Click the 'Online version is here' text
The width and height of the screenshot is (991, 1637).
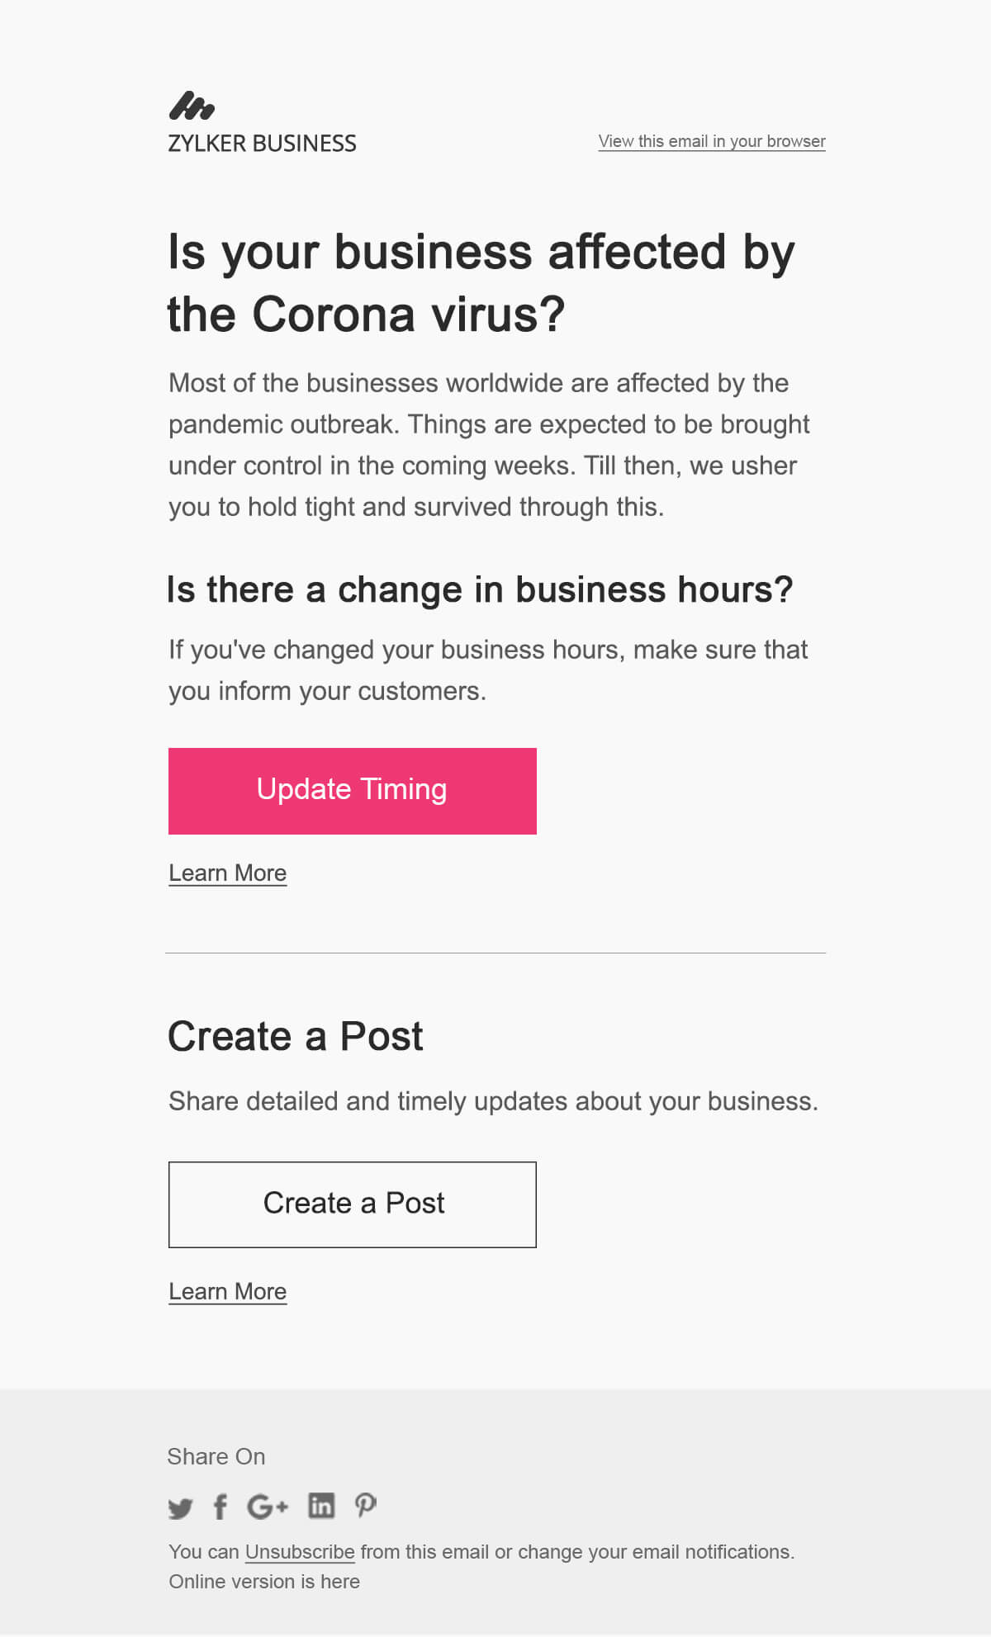pos(264,1582)
